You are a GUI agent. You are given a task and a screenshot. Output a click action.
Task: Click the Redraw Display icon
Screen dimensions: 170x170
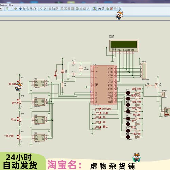pos(7,9)
